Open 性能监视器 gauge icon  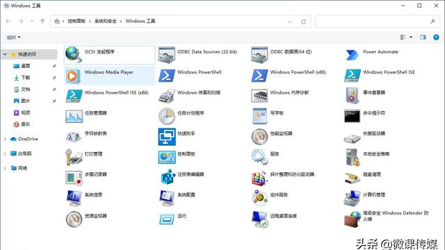coord(259,137)
